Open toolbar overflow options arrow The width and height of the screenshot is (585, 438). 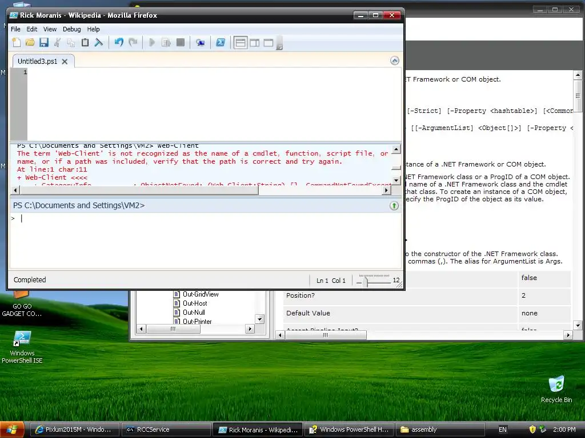point(279,43)
